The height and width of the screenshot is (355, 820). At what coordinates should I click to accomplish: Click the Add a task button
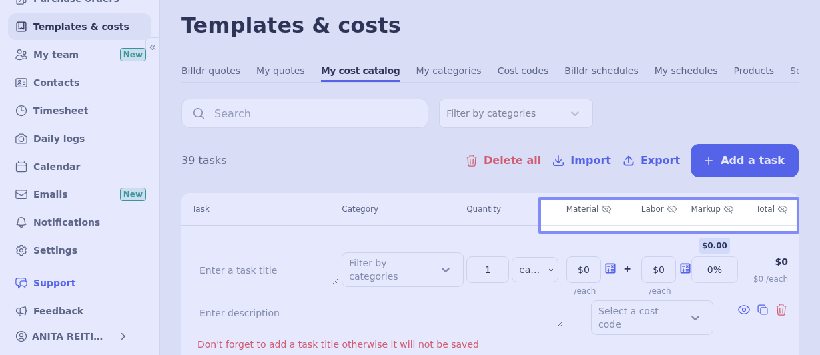[x=745, y=161]
